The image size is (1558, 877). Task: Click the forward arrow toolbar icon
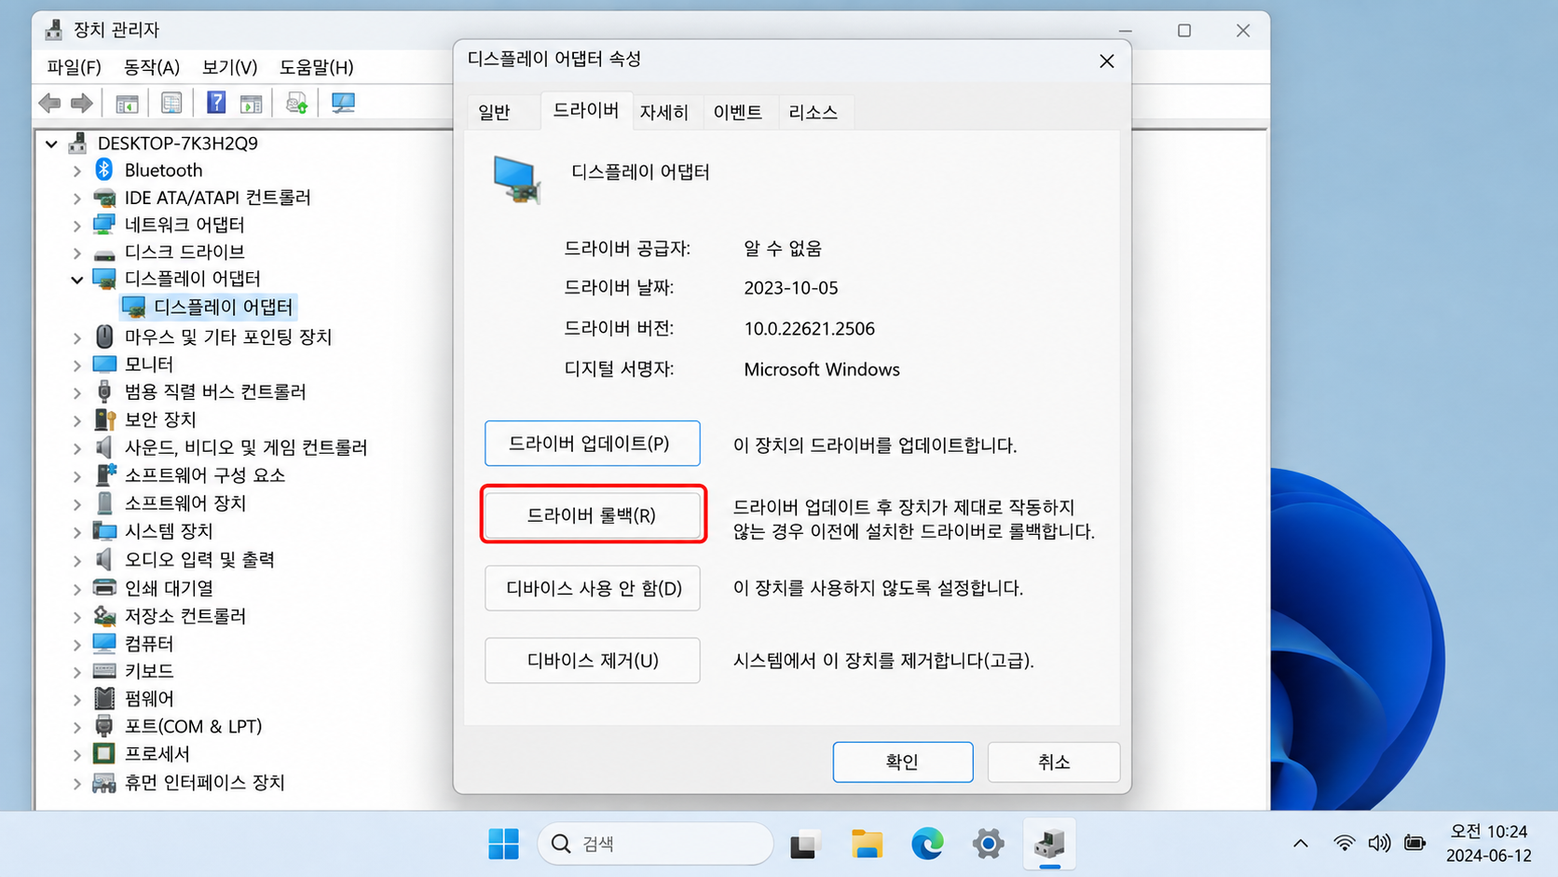(x=82, y=103)
